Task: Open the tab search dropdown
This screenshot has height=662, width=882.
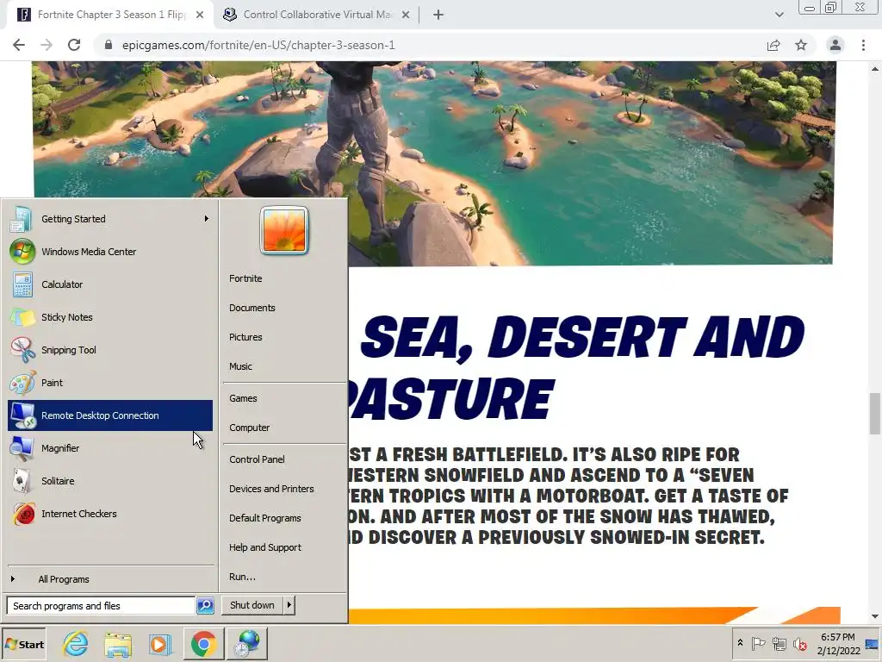Action: (779, 15)
